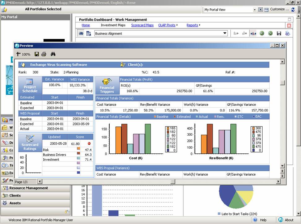Click the grayed move-left chart icon
301x224 pixels.
pyautogui.click(x=236, y=33)
